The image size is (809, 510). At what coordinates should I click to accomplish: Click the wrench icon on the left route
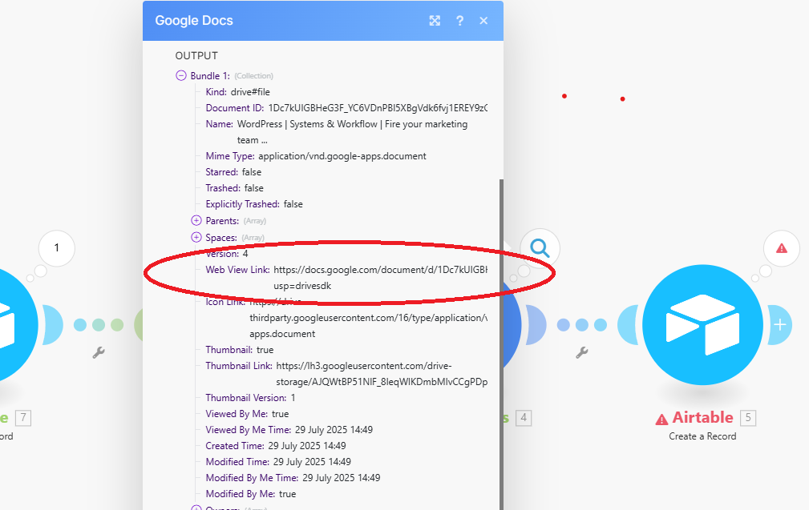(99, 352)
